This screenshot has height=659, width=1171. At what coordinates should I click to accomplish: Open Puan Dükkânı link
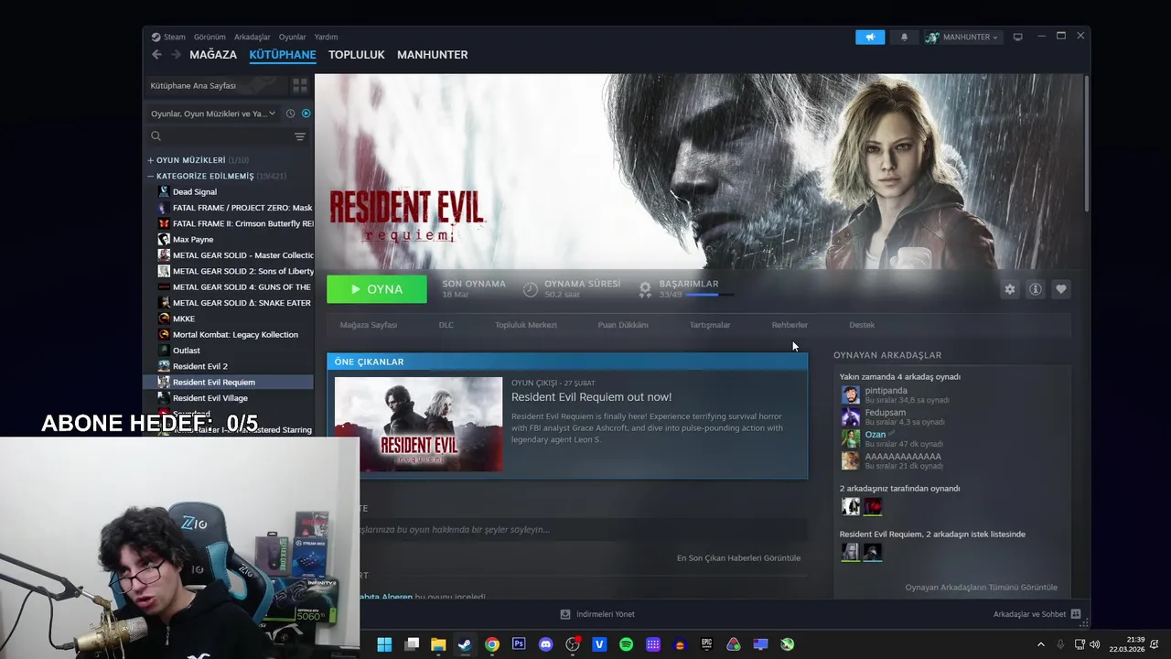tap(623, 325)
